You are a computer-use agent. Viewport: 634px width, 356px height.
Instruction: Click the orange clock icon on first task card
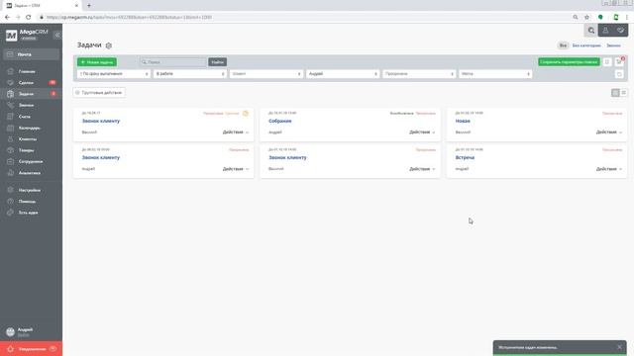click(246, 114)
